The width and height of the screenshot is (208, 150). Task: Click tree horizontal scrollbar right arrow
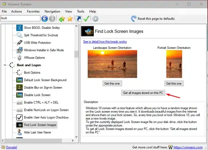click(x=72, y=140)
